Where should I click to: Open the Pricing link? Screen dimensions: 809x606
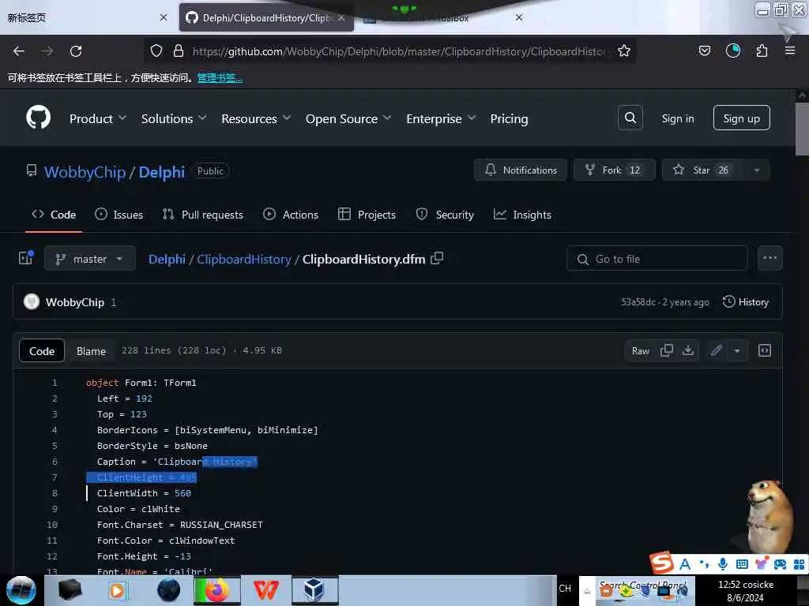509,118
